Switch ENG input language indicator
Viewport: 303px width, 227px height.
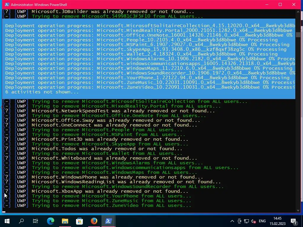pyautogui.click(x=262, y=221)
